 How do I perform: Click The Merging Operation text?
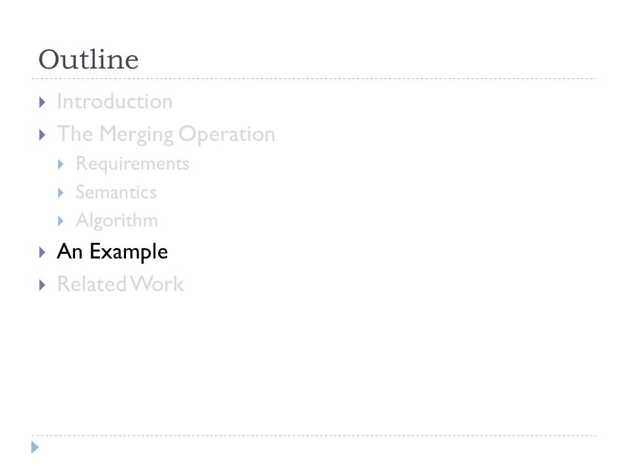(x=166, y=134)
